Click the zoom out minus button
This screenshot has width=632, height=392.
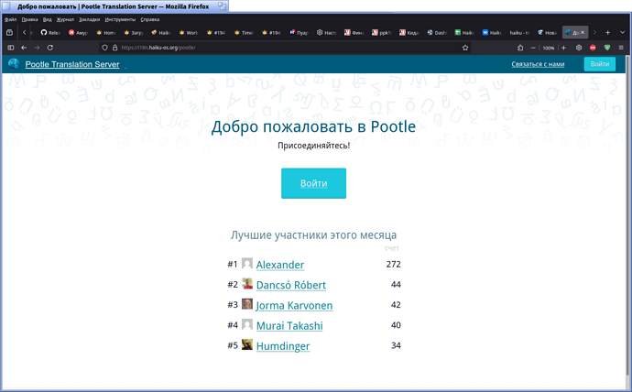(533, 48)
